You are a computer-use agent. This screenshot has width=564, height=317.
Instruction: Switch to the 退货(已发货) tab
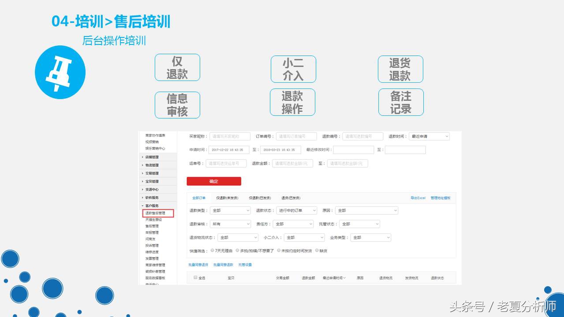pyautogui.click(x=291, y=198)
